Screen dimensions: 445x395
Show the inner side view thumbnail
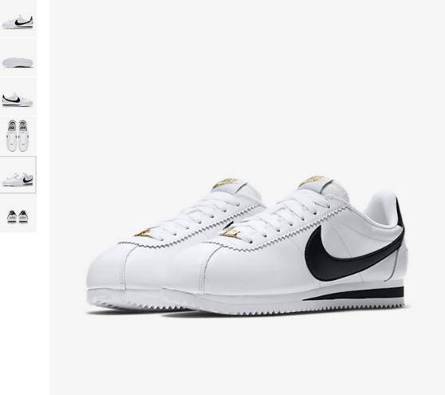18,97
